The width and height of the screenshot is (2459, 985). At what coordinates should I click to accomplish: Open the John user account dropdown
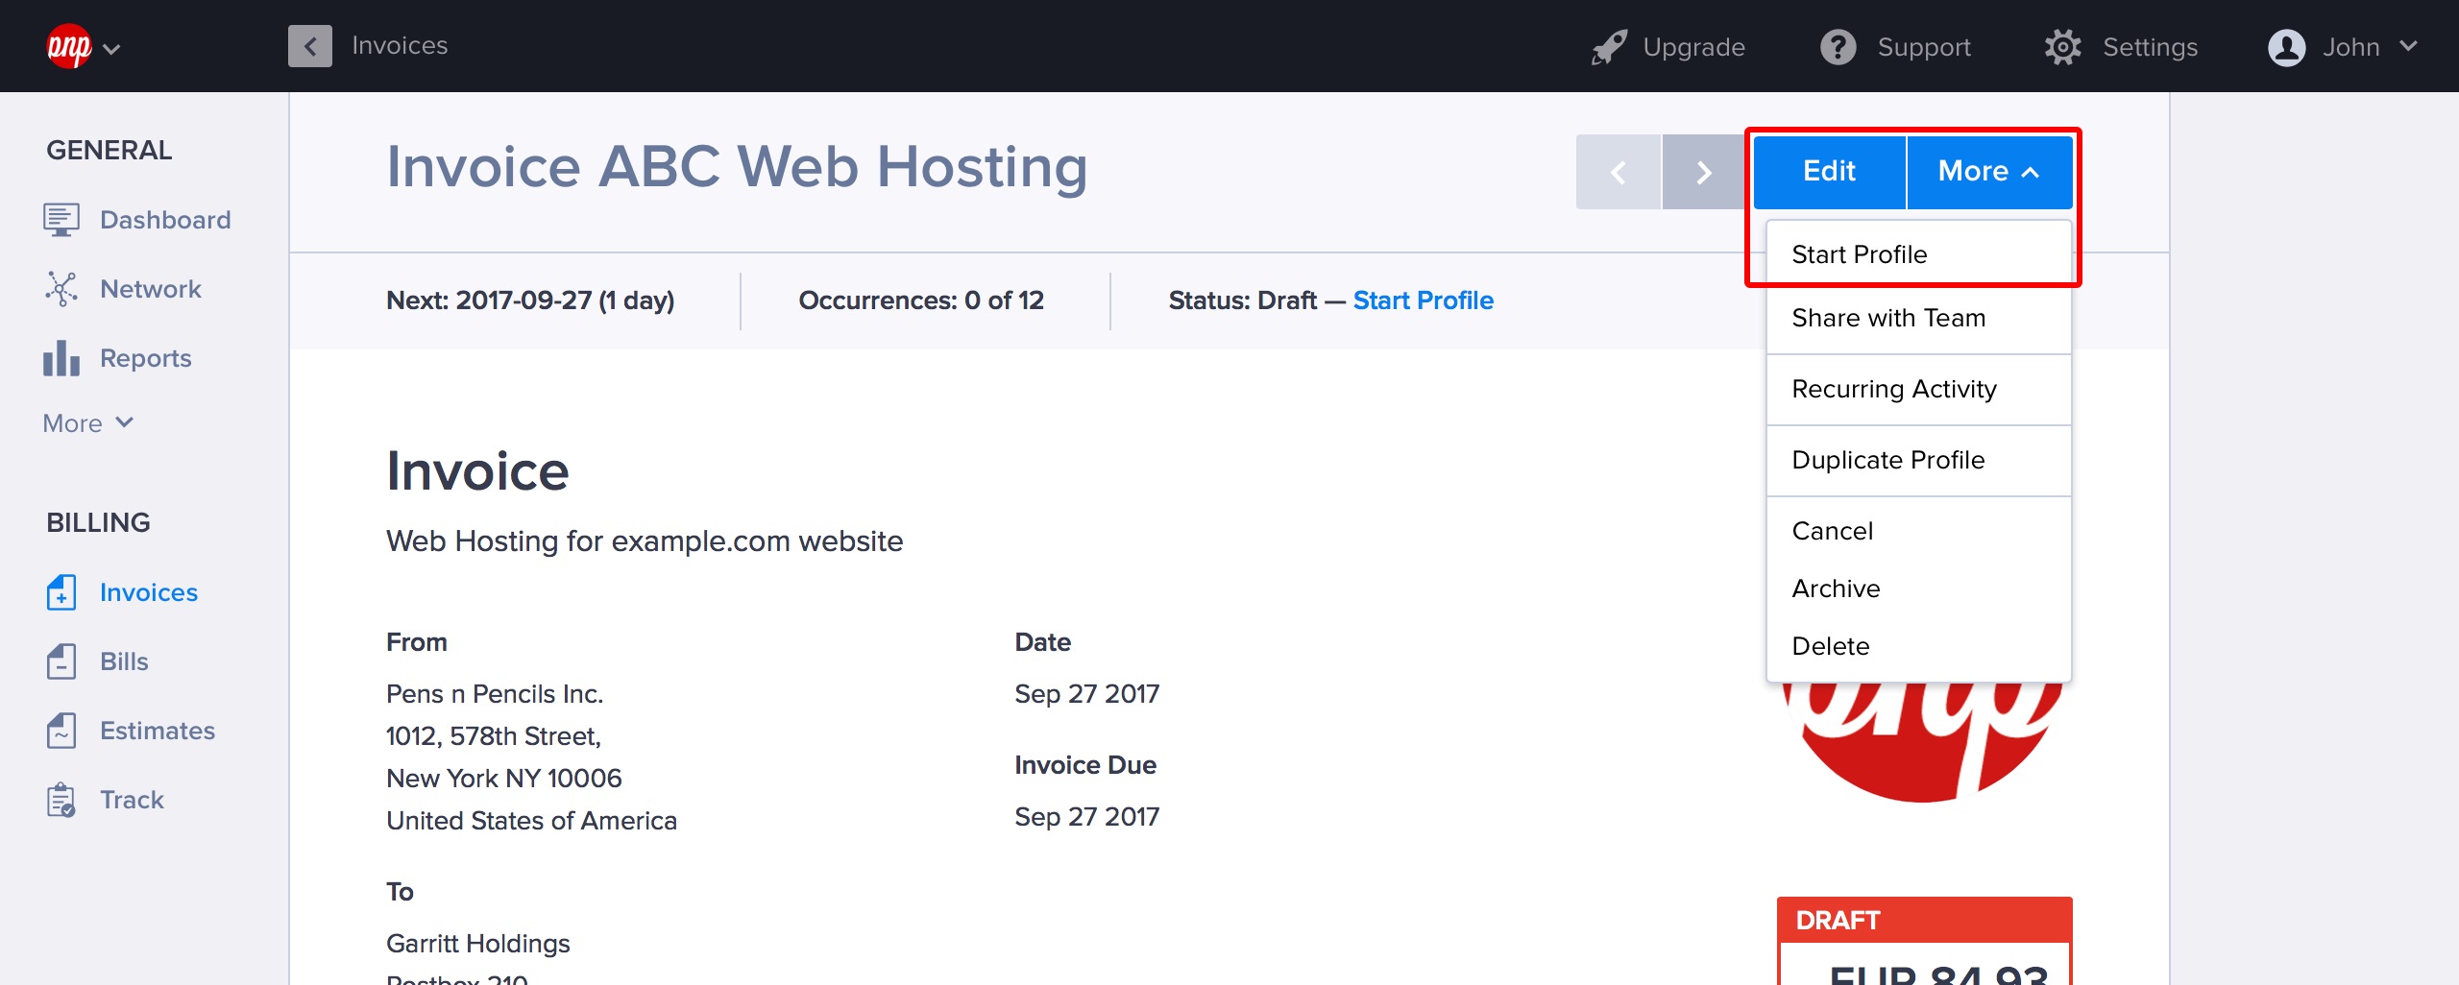2343,47
